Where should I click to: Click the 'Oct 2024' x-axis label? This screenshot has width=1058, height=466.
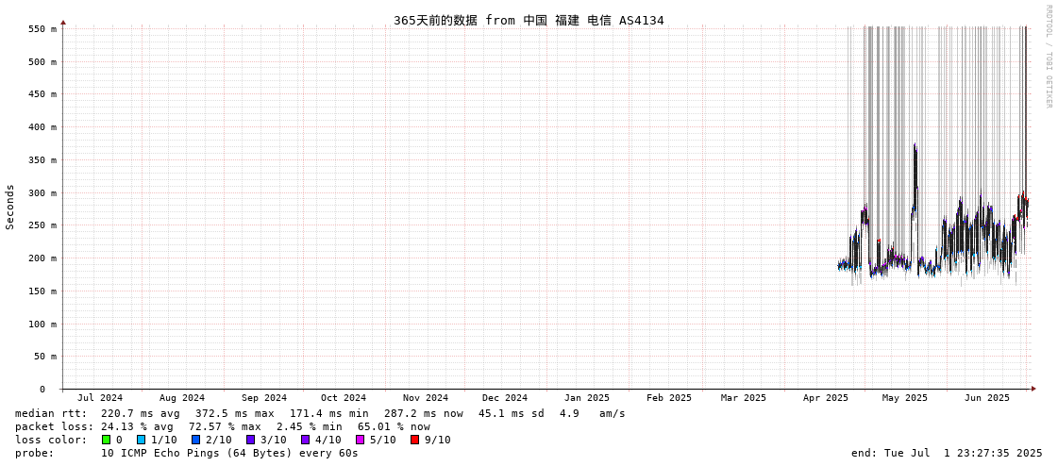coord(344,398)
